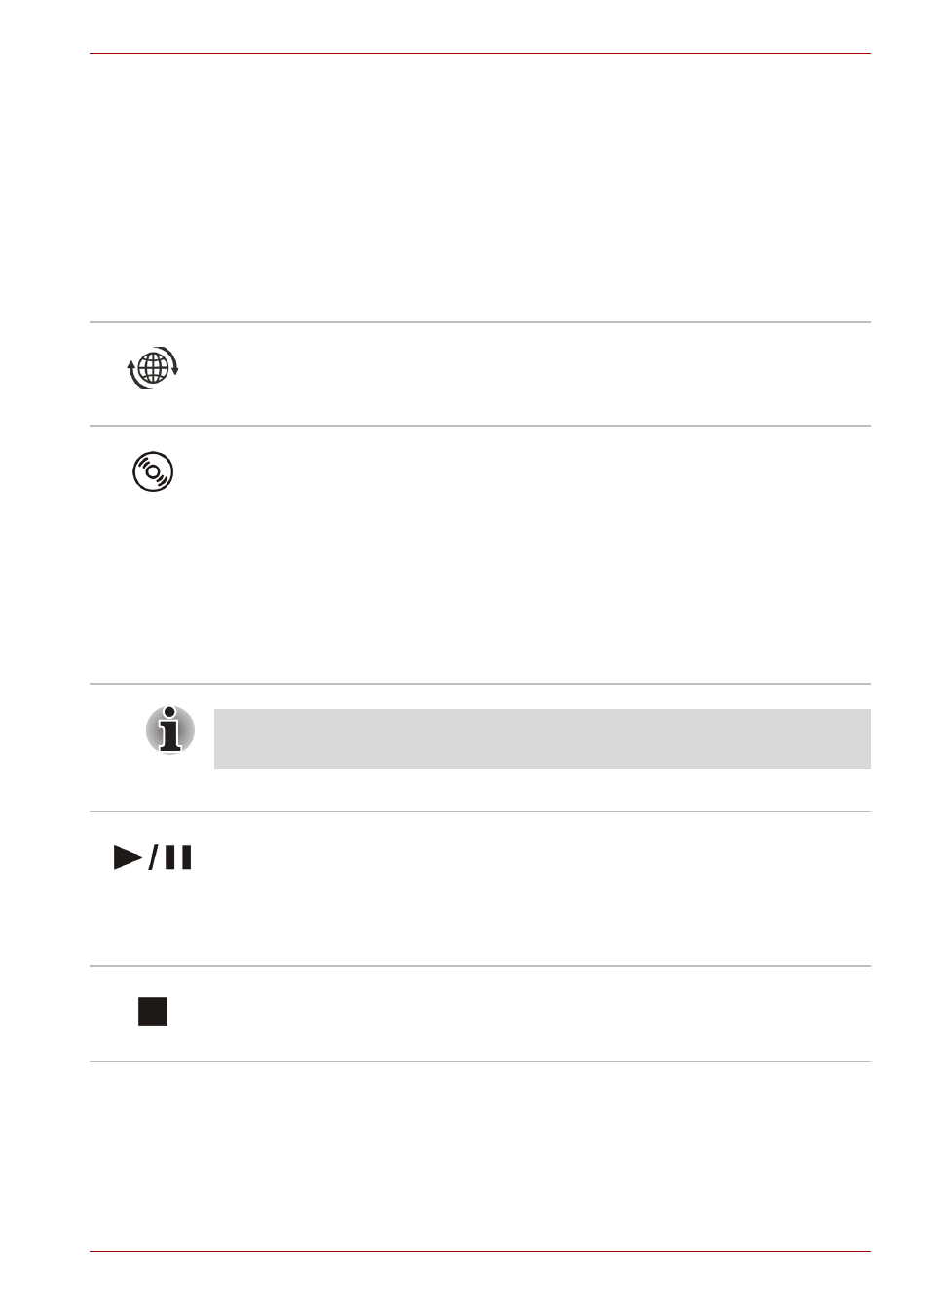
Task: Click the Internet globe icon
Action: tap(153, 368)
